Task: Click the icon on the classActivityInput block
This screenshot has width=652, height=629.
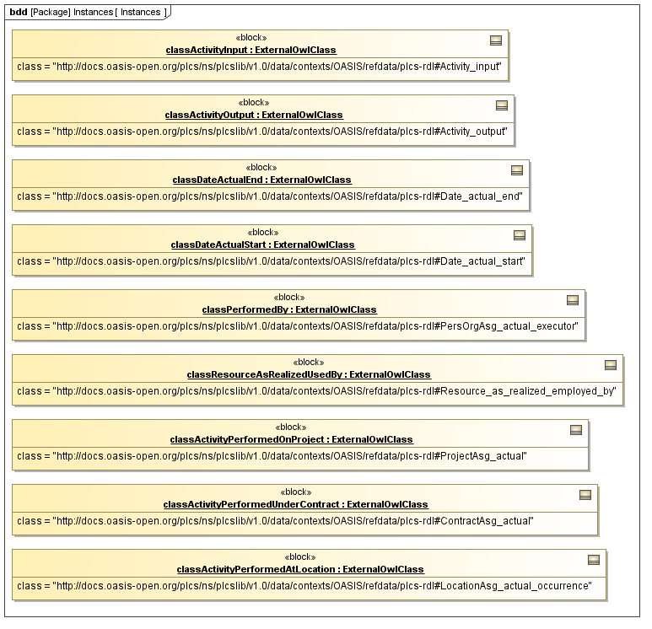Action: (x=497, y=40)
